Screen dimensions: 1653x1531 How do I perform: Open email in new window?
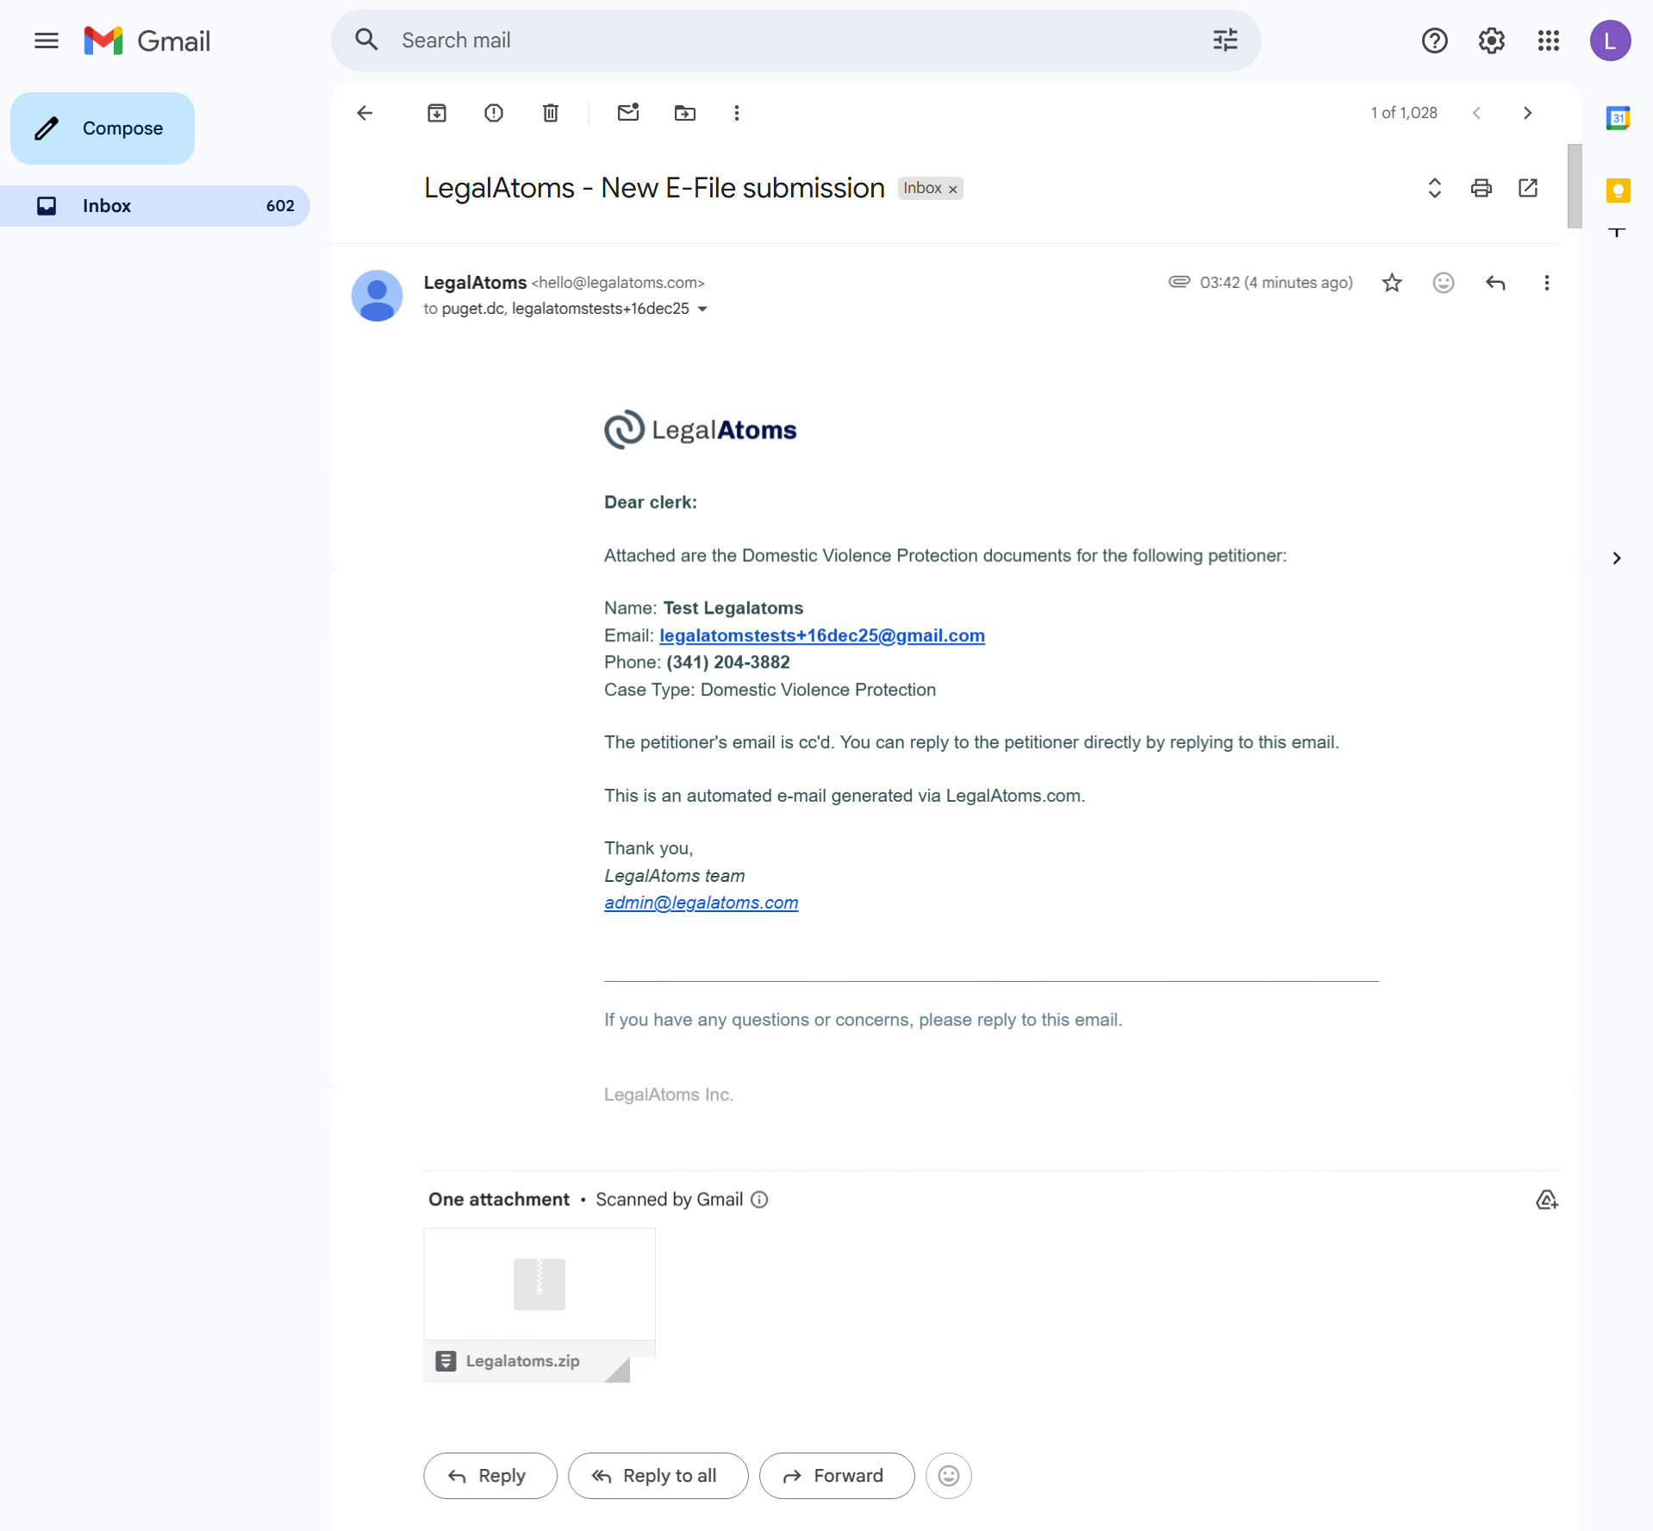coord(1528,188)
